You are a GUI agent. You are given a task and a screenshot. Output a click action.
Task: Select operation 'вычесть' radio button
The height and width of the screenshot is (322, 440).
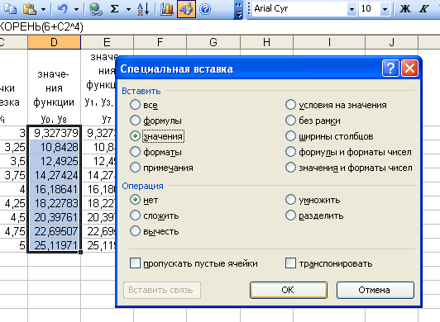coord(135,231)
